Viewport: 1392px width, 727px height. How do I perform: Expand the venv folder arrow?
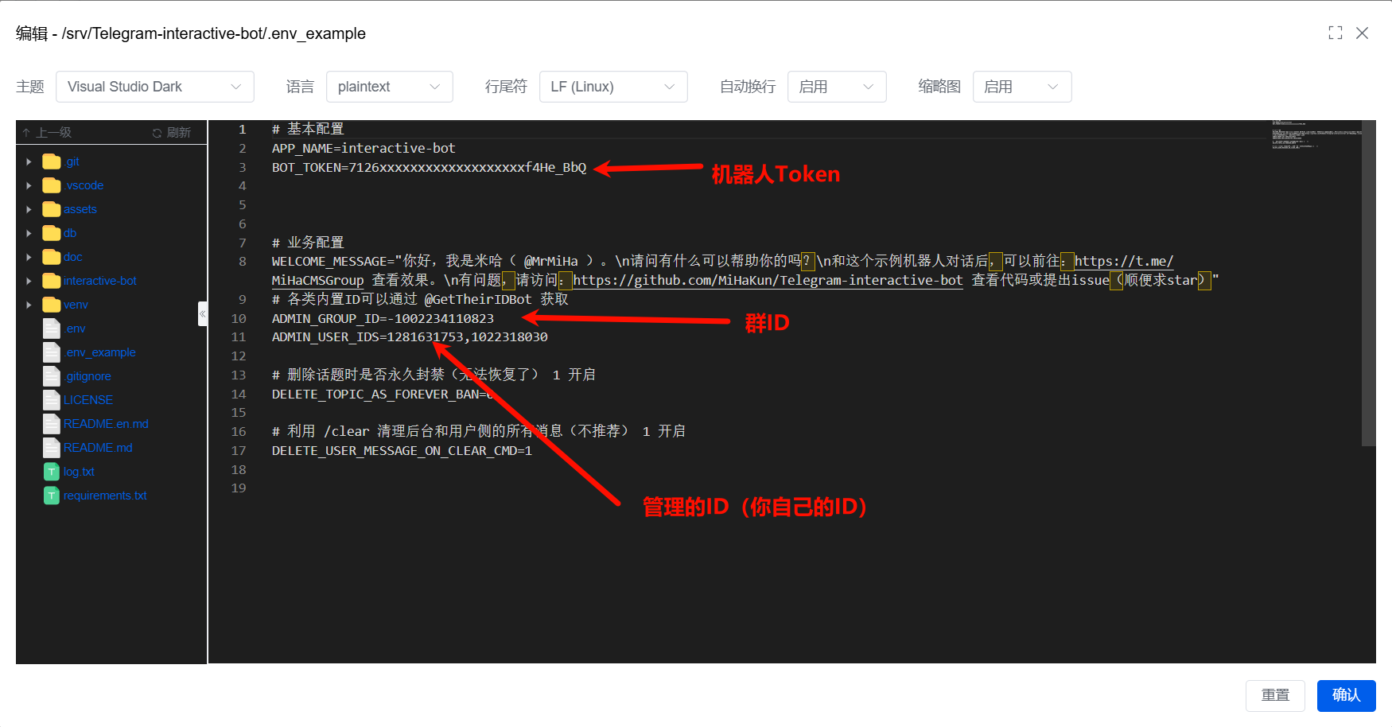(29, 305)
